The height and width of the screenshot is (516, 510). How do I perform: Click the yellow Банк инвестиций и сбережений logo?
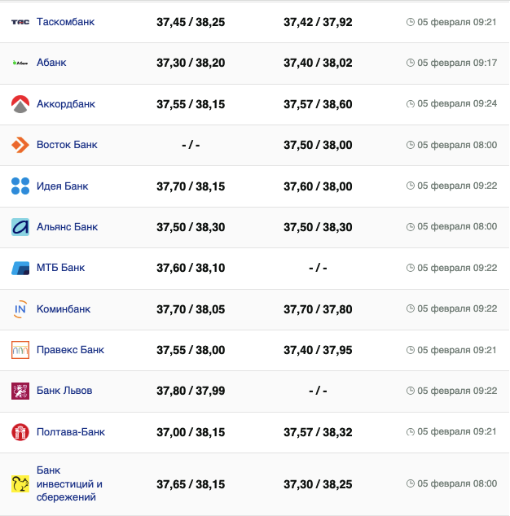tap(20, 484)
